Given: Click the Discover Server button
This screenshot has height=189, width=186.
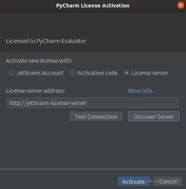Looking at the screenshot, I should pos(154,116).
